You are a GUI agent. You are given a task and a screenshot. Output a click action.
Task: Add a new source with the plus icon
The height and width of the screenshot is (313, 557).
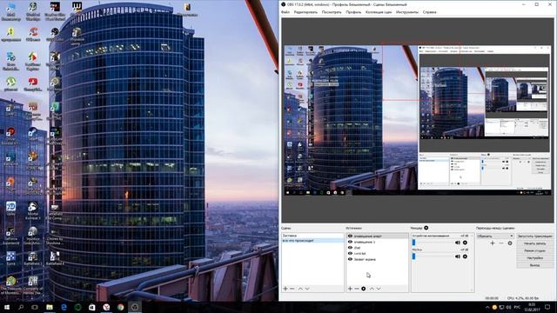350,289
